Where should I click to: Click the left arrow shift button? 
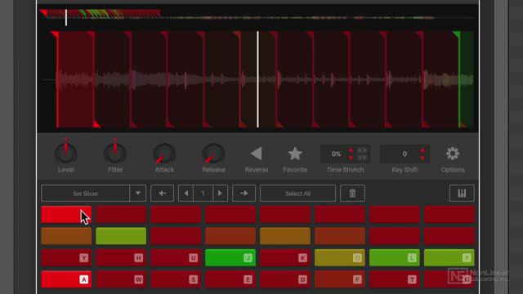pyautogui.click(x=162, y=194)
